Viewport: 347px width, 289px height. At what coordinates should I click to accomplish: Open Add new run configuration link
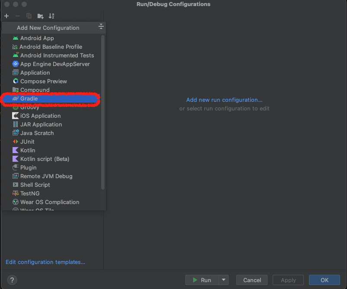point(224,100)
